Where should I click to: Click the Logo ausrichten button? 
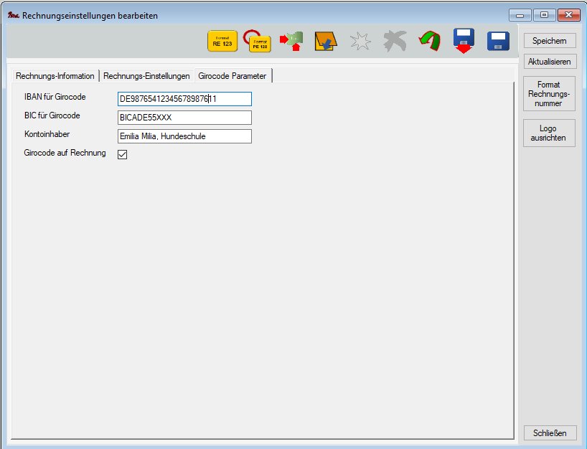tap(549, 133)
